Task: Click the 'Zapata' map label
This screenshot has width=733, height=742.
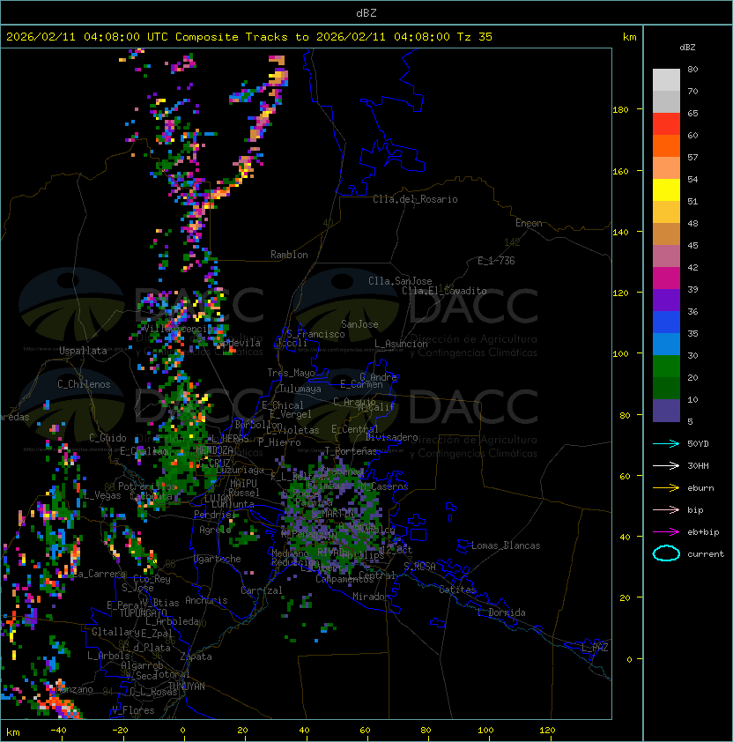Action: 196,657
